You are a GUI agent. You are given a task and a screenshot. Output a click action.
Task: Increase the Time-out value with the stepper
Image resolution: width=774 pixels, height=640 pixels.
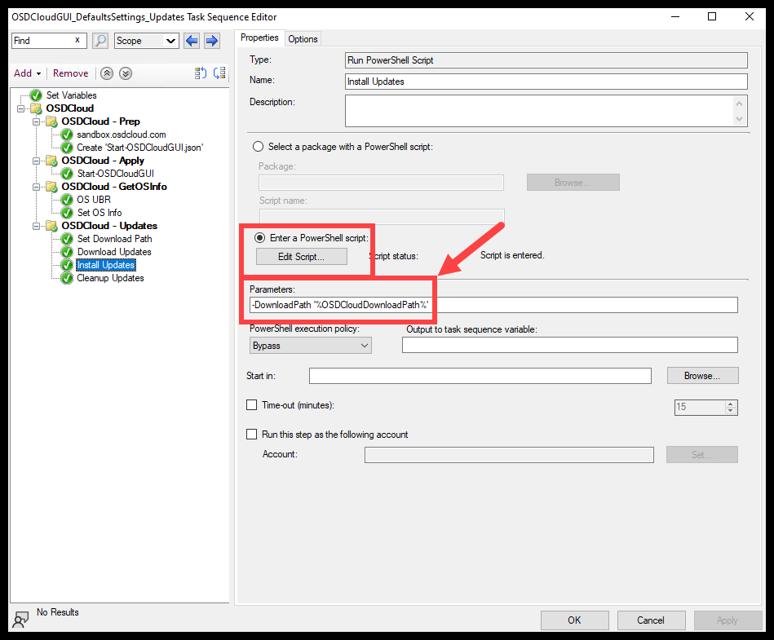coord(732,403)
